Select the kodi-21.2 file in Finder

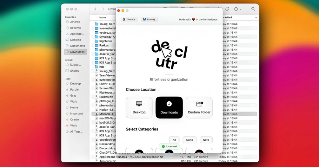[105, 123]
